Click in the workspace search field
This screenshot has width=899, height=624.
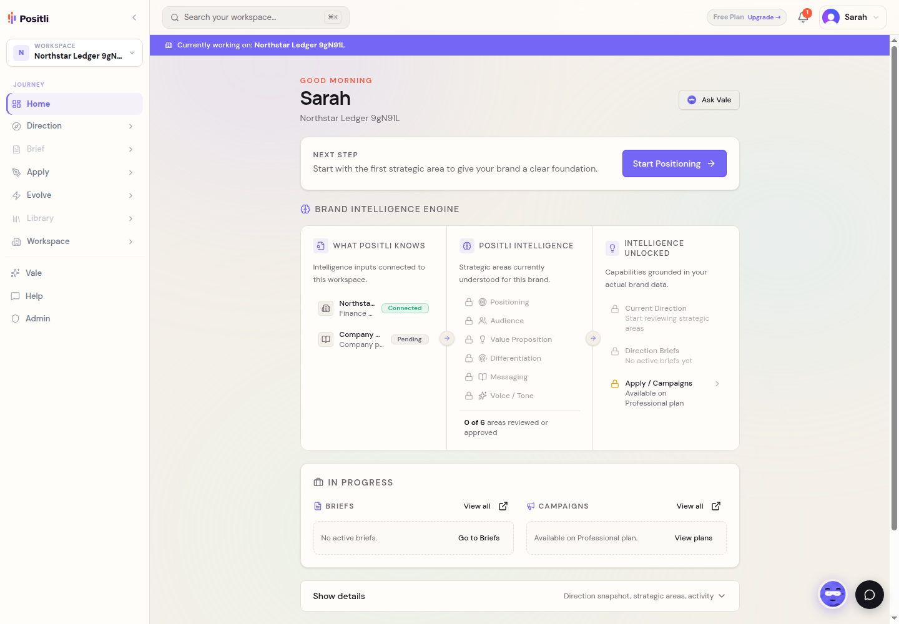(256, 17)
